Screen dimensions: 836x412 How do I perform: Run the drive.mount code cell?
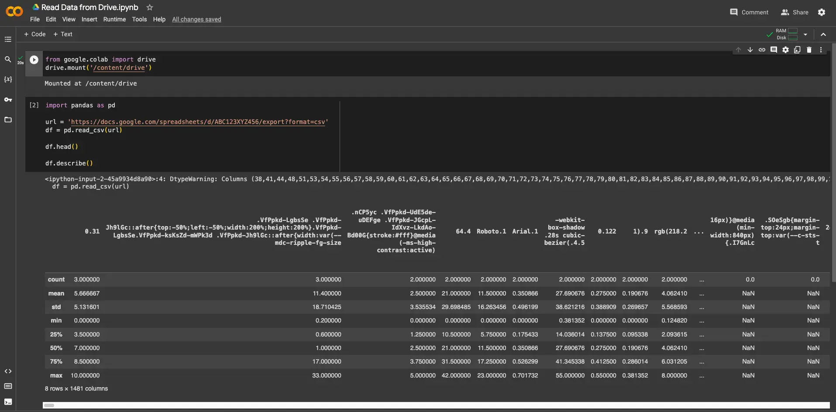coord(34,59)
